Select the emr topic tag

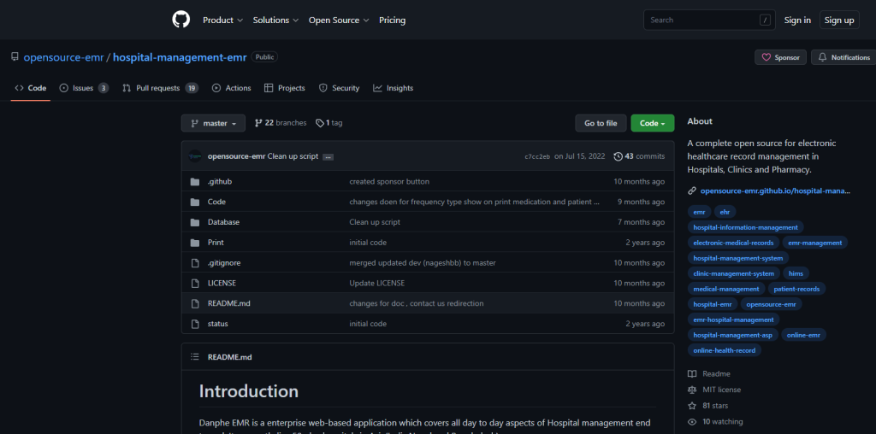pyautogui.click(x=699, y=212)
